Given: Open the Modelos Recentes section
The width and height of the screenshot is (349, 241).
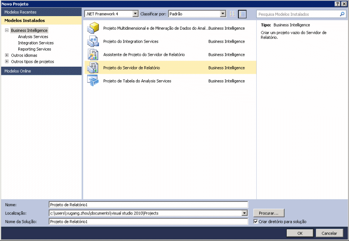Looking at the screenshot, I should (20, 12).
